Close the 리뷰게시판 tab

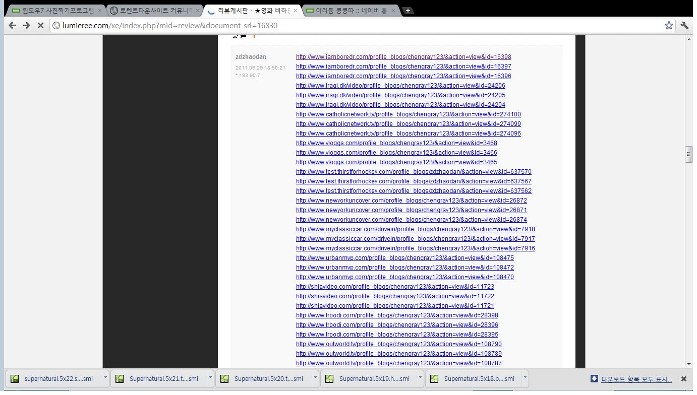[295, 11]
